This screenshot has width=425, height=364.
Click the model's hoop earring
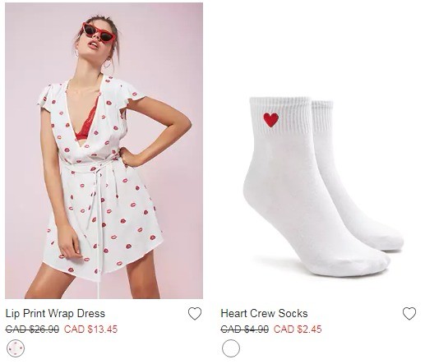coord(107,63)
